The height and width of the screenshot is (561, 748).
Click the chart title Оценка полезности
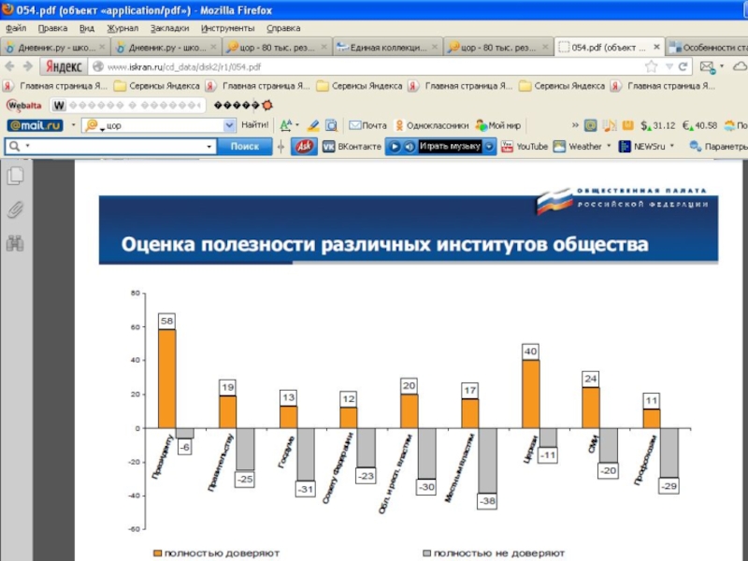coord(384,244)
